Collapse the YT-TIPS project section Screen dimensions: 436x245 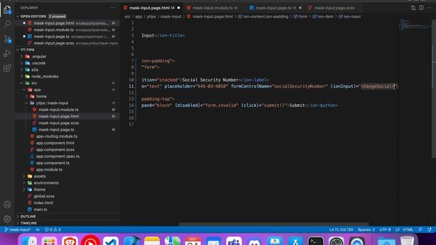(27, 50)
